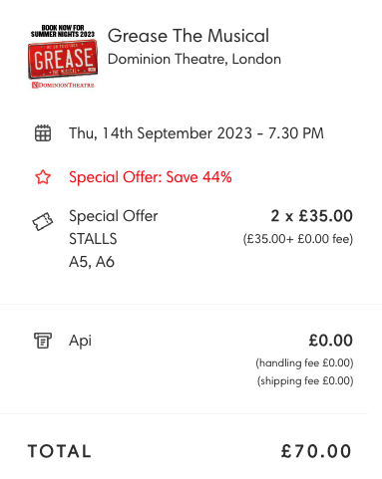
Task: Click the Special Offer: Save 44% label
Action: [x=151, y=177]
